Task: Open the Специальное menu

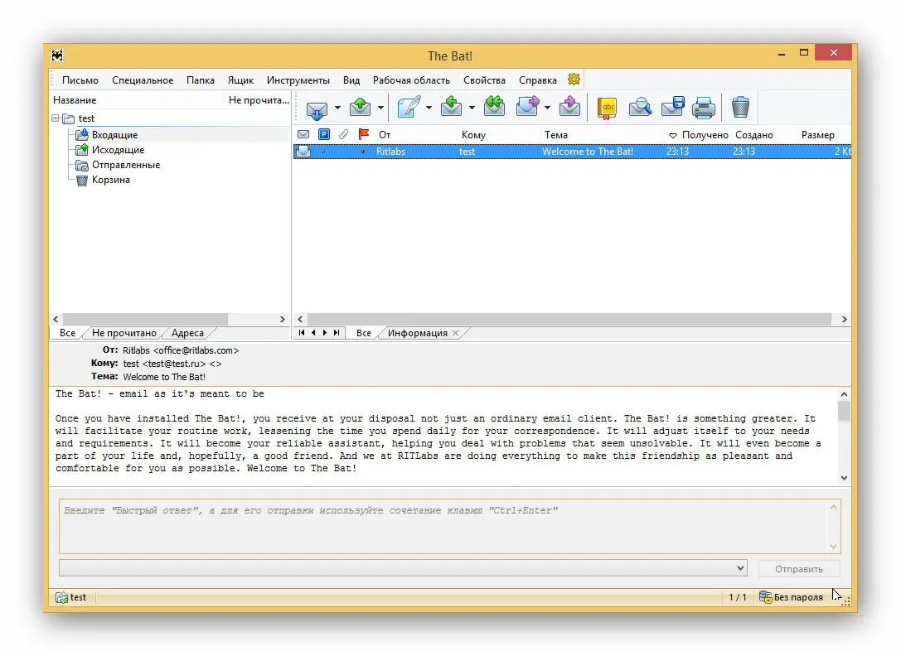Action: (x=143, y=80)
